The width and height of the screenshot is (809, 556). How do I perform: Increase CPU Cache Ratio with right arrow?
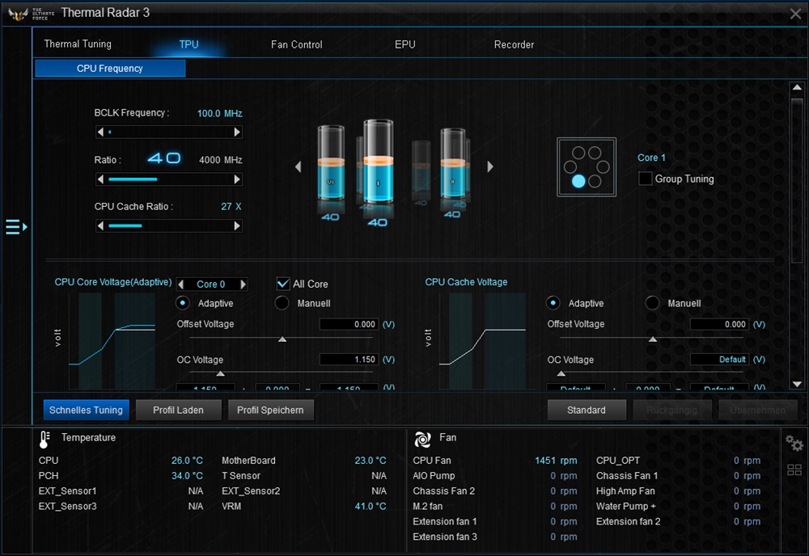(237, 225)
